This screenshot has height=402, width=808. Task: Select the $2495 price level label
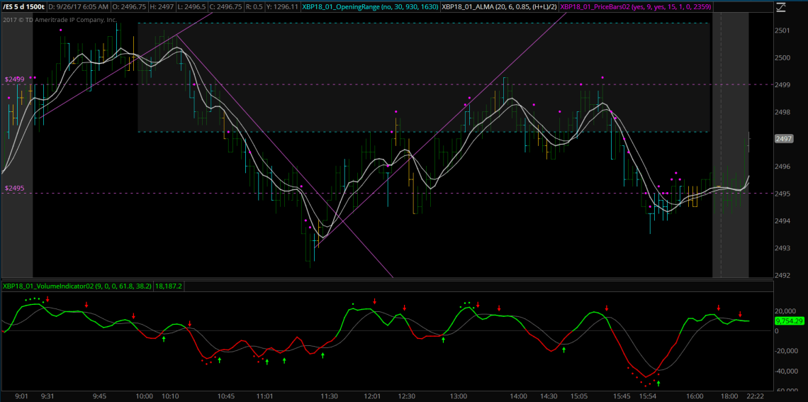tap(14, 189)
